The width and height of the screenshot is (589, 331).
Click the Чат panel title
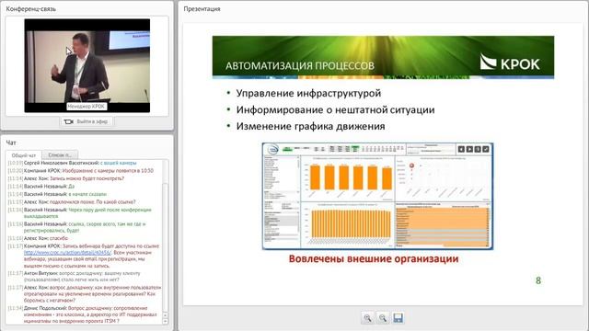(x=11, y=143)
